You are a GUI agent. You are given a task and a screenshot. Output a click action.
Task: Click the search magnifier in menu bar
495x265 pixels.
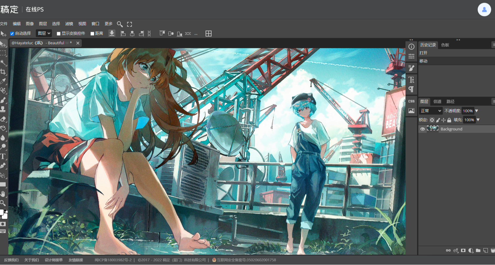coord(120,24)
